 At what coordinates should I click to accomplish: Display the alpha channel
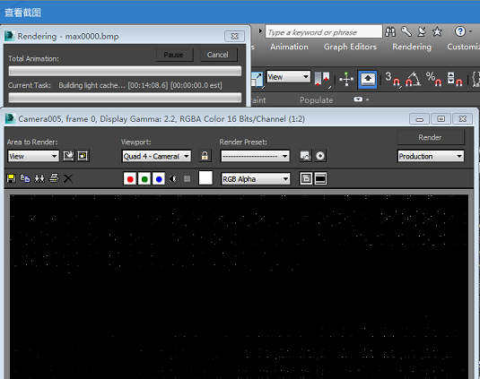(x=173, y=179)
